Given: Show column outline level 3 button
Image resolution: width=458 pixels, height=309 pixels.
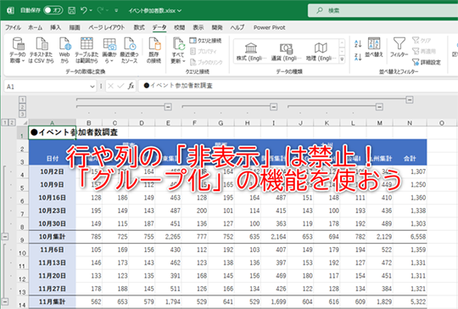Looking at the screenshot, I should click(22, 114).
